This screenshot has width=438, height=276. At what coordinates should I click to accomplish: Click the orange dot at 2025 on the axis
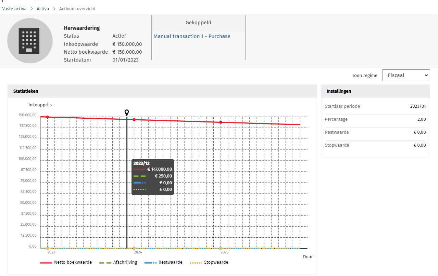(221, 248)
